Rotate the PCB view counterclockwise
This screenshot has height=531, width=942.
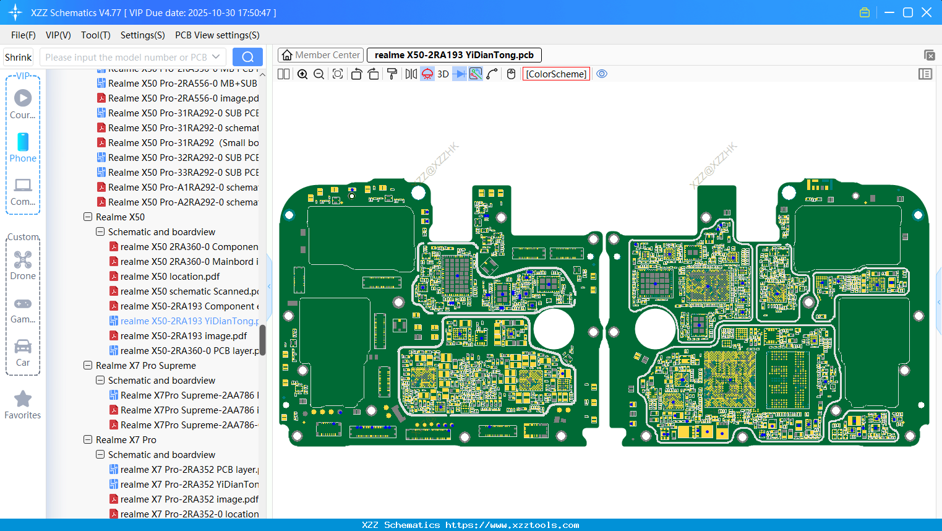pos(356,74)
